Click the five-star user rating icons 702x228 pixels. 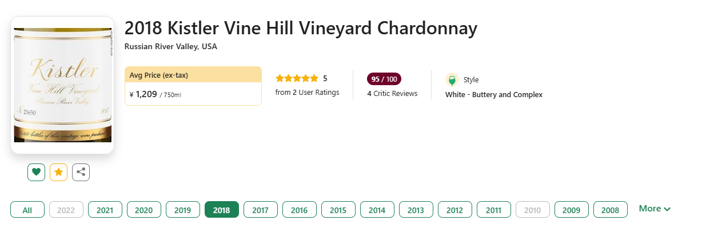[297, 78]
